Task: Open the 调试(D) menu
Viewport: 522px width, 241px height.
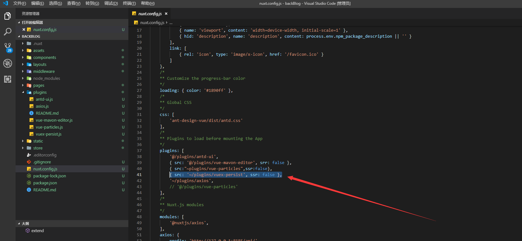Action: [111, 3]
